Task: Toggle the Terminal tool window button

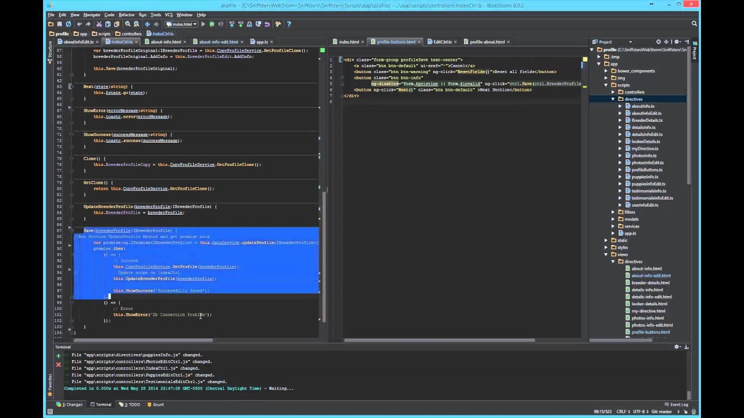Action: click(x=100, y=405)
